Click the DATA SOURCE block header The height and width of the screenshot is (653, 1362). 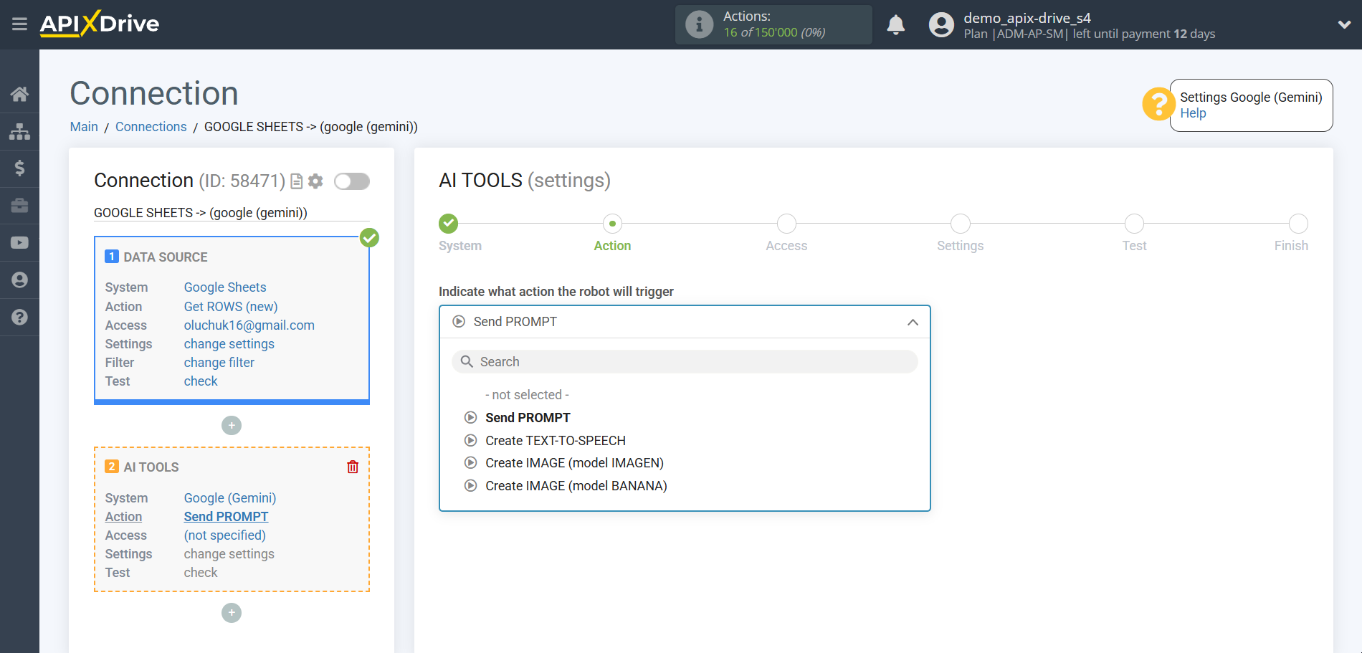[166, 257]
